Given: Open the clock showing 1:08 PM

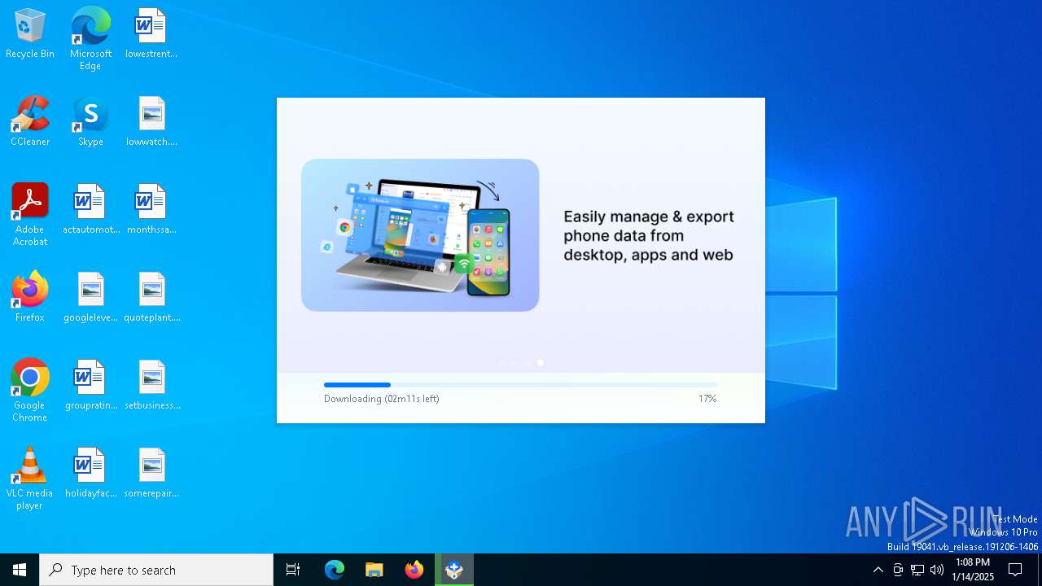Looking at the screenshot, I should coord(973,570).
